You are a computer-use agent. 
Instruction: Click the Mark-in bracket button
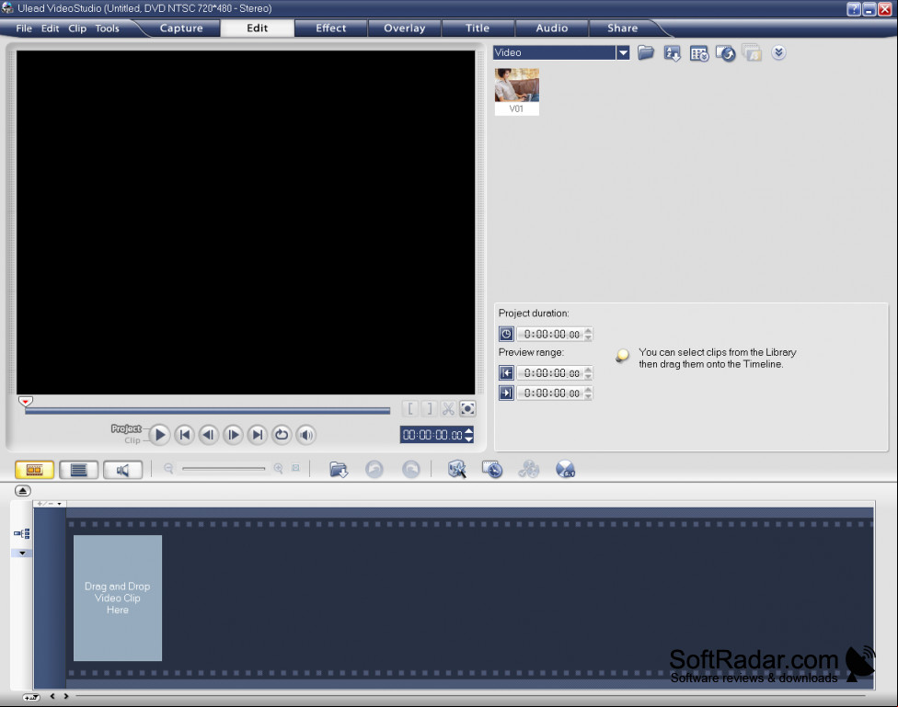[410, 409]
